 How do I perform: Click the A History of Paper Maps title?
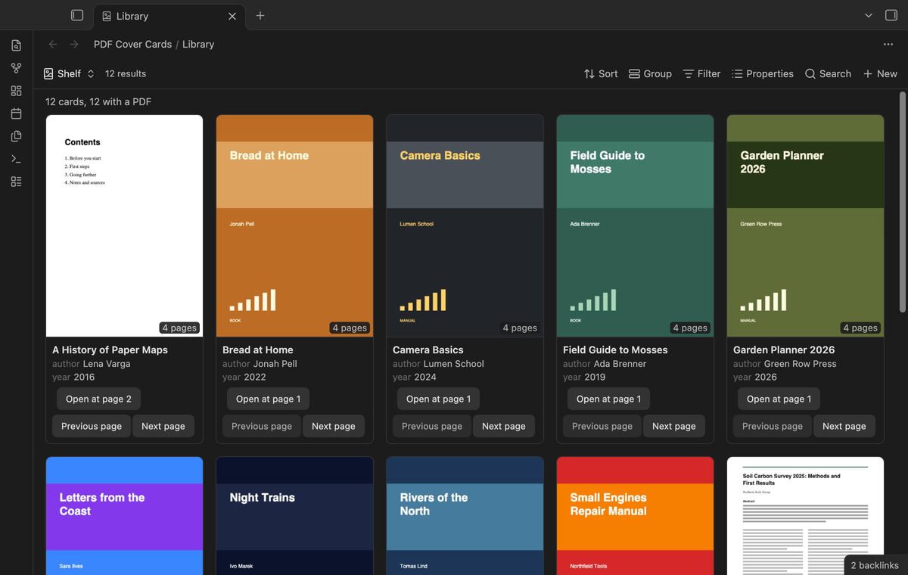(110, 350)
